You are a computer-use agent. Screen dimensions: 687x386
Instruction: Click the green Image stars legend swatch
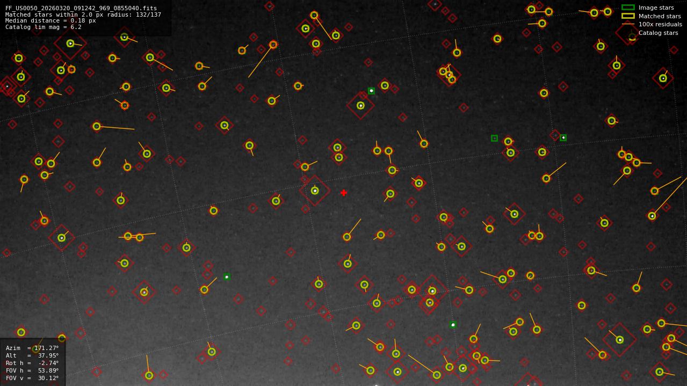tap(628, 8)
